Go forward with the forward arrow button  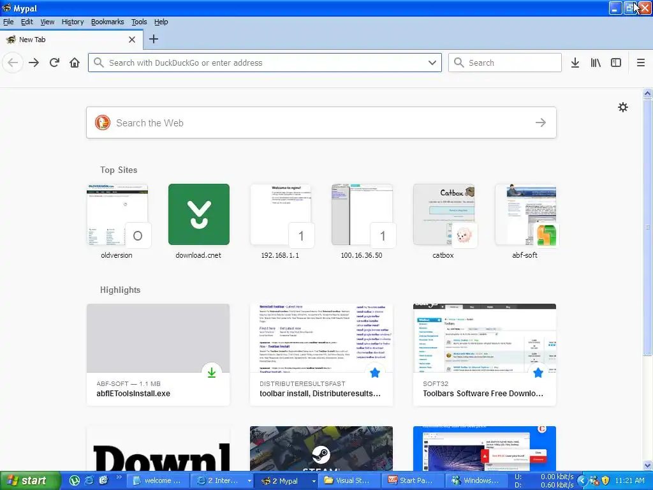coord(34,63)
